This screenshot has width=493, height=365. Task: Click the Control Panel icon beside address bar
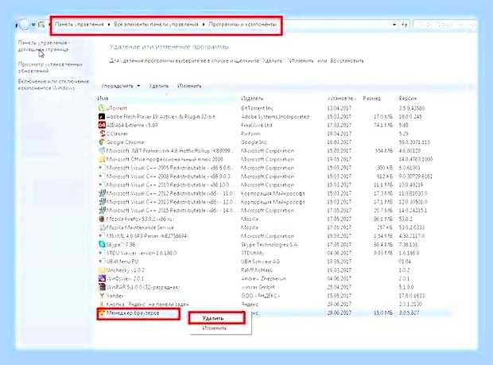(x=41, y=24)
